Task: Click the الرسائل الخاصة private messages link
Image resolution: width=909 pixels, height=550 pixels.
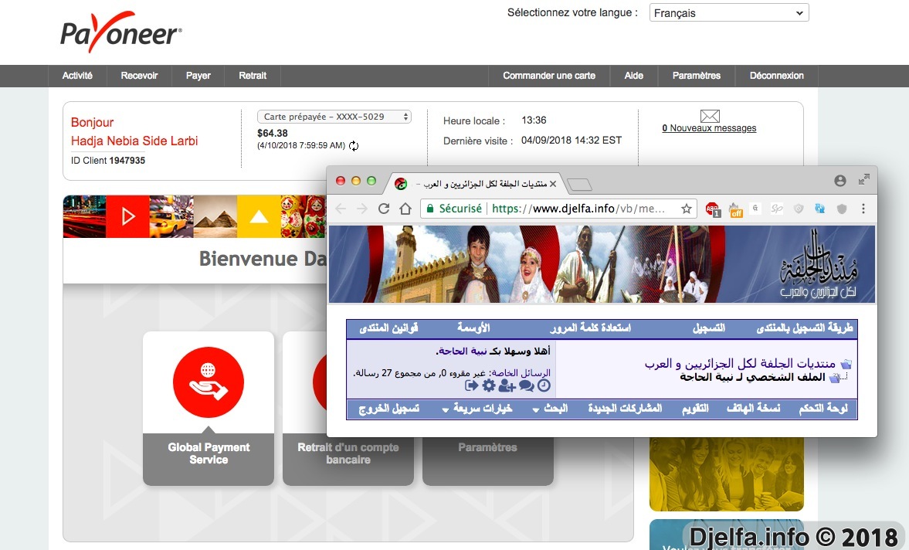Action: pos(521,373)
